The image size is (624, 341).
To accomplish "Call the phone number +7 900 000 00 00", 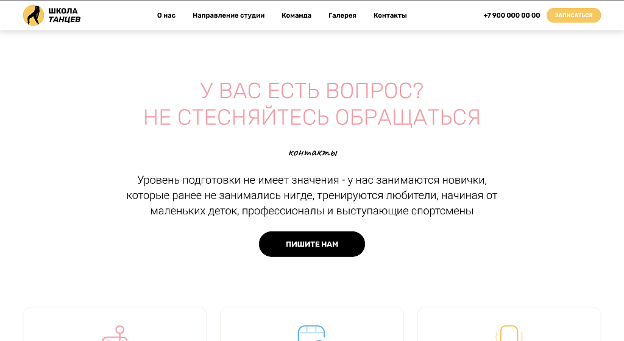I will (x=512, y=15).
